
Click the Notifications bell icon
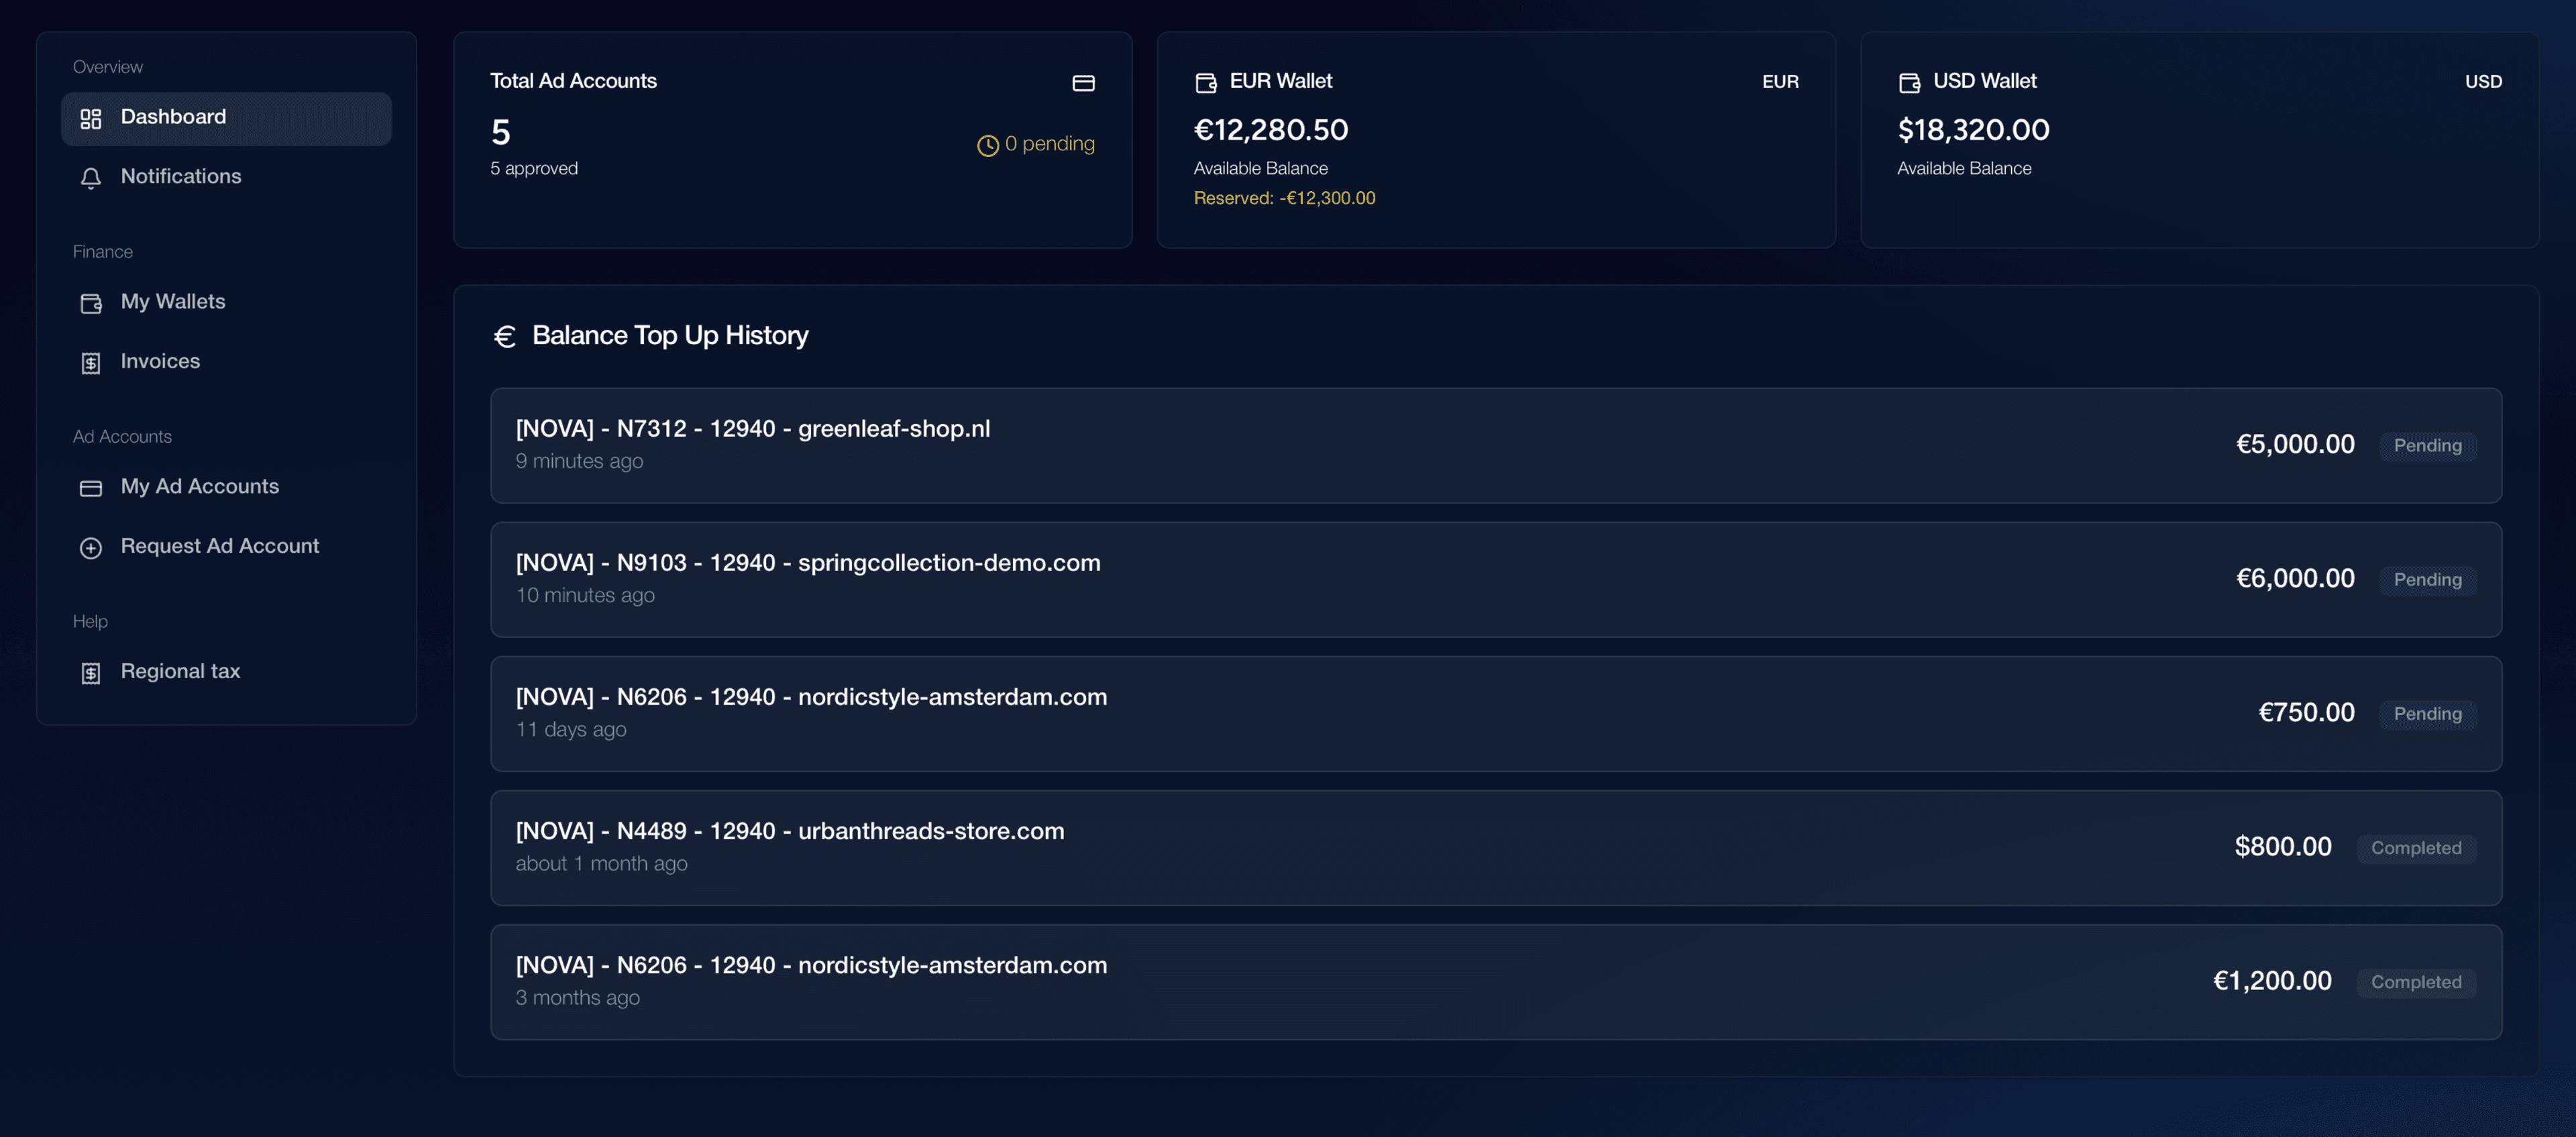coord(91,178)
